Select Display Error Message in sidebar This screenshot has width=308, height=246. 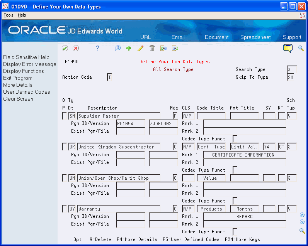[30, 64]
